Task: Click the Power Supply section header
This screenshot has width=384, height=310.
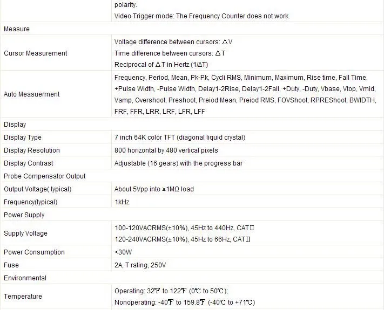Action: coord(24,215)
